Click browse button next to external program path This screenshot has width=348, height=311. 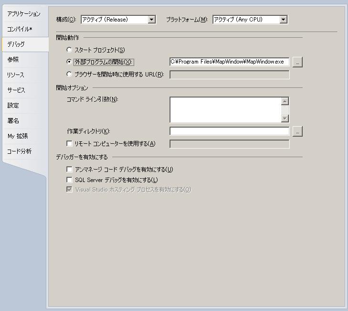click(x=297, y=62)
